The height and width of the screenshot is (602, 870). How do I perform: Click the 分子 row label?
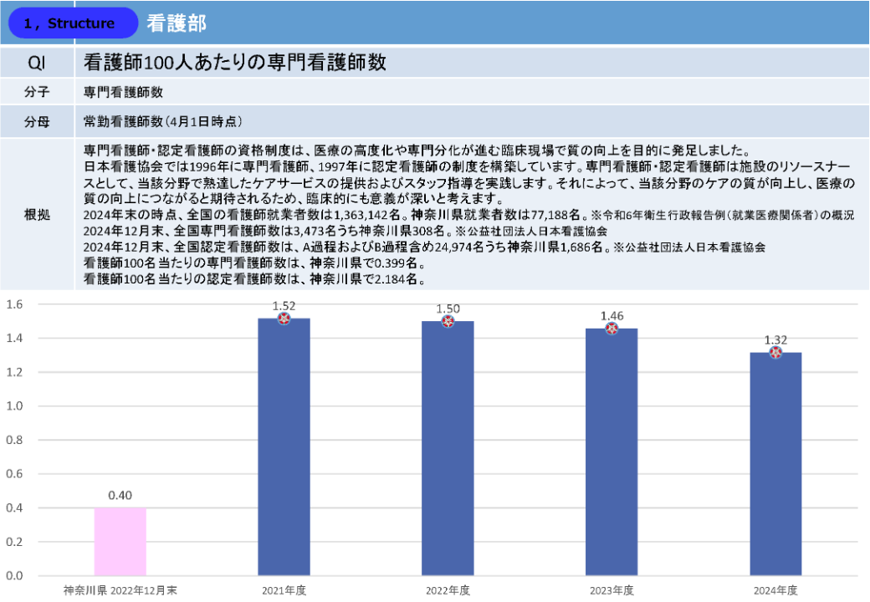pos(37,92)
